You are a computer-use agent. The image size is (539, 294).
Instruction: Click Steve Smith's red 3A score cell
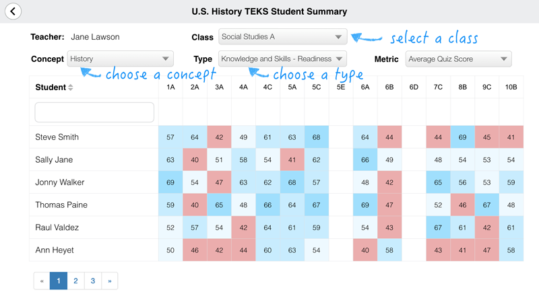[219, 137]
